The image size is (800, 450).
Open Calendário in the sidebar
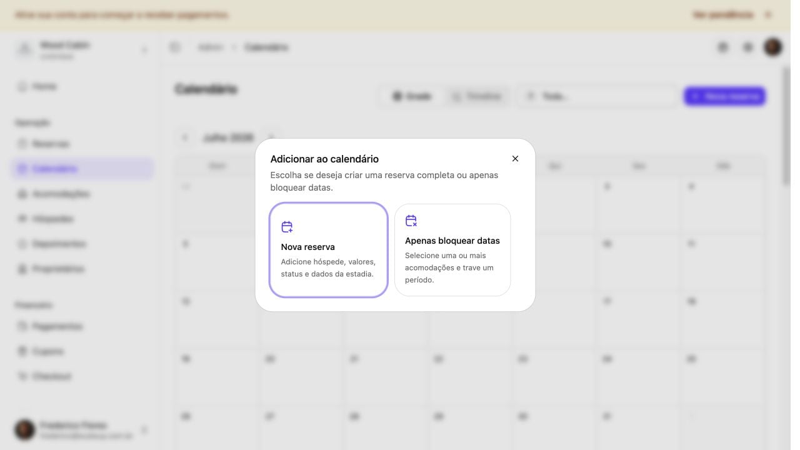[82, 169]
